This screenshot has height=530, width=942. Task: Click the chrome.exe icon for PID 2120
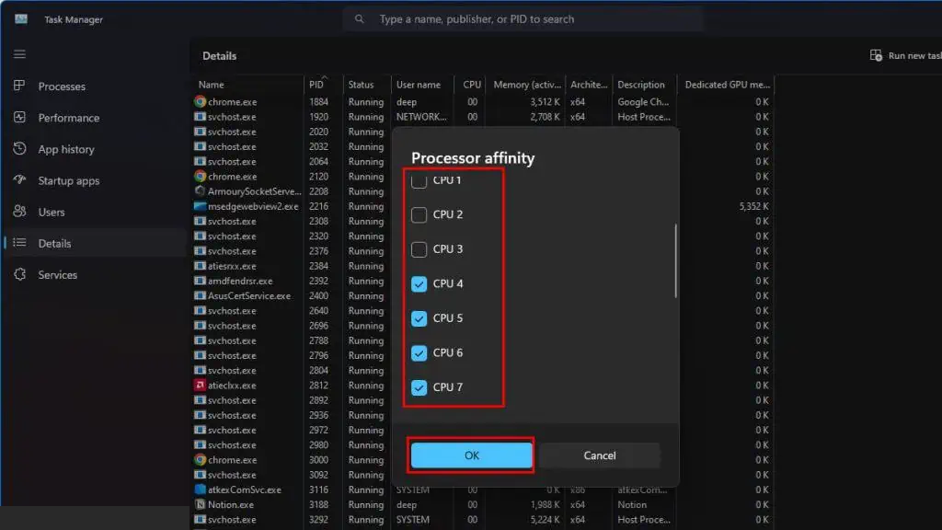click(x=200, y=176)
